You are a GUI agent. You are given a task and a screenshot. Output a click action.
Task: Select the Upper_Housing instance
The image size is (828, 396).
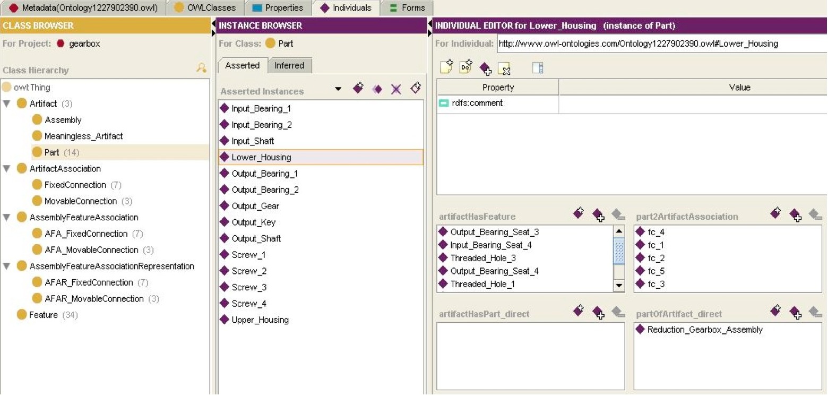coord(260,320)
